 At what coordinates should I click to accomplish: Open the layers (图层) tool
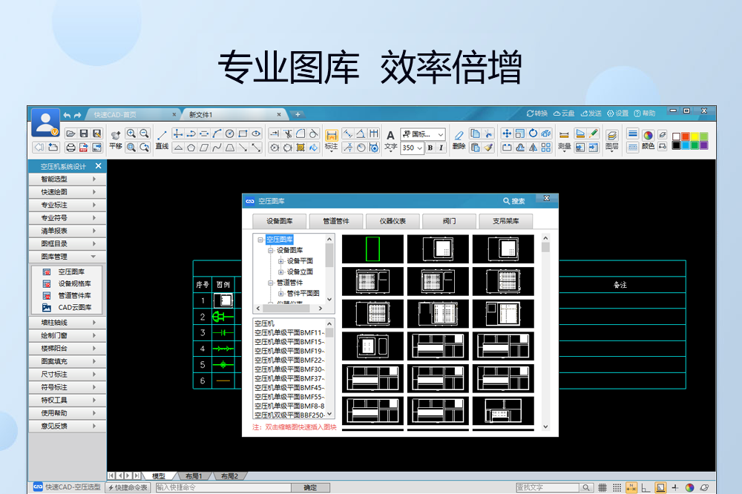[x=611, y=135]
